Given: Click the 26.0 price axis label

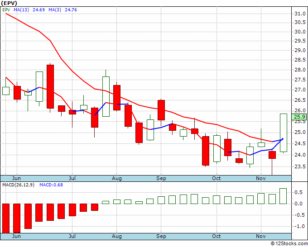Looking at the screenshot, I should pos(300,111).
